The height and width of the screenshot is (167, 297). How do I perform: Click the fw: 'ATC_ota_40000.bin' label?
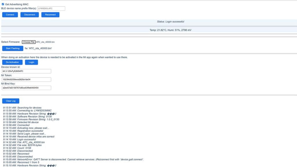(x=38, y=48)
